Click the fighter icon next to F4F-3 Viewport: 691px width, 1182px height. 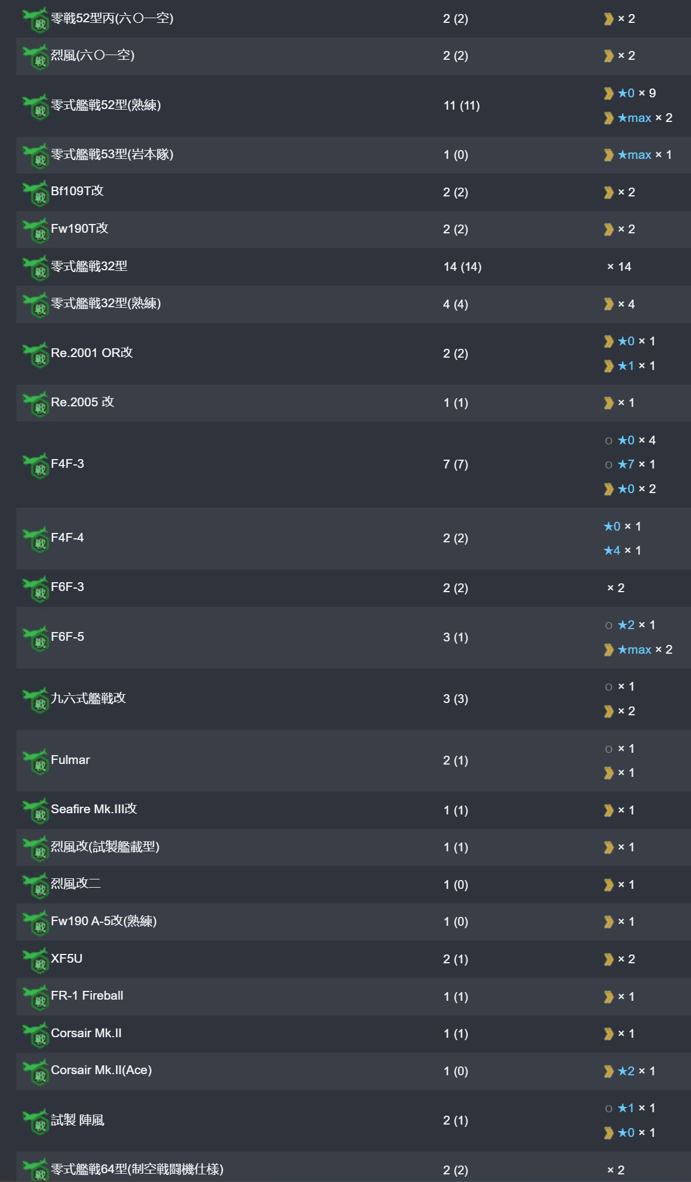tap(36, 466)
